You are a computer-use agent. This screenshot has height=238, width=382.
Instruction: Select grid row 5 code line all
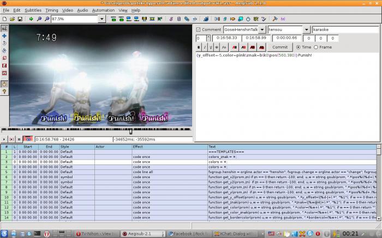188,172
